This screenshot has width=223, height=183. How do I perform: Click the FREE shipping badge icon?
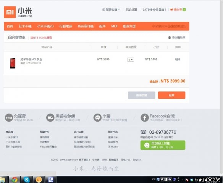[9, 118]
